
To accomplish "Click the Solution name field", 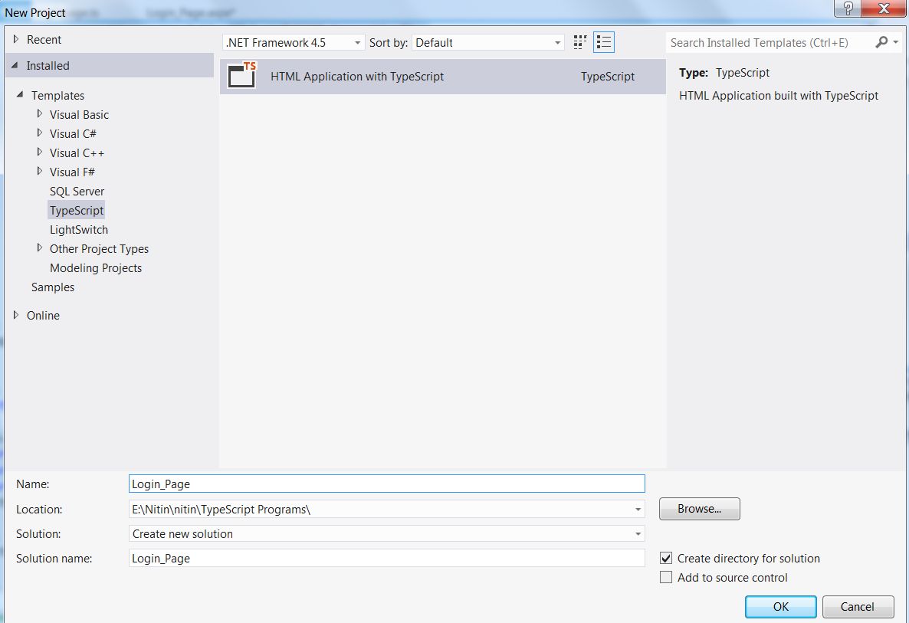I will point(387,558).
